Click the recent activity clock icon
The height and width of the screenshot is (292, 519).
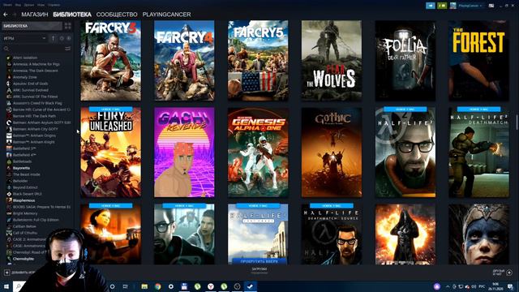point(62,38)
